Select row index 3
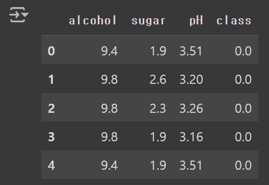Viewport: 269px width, 185px height. (x=51, y=137)
